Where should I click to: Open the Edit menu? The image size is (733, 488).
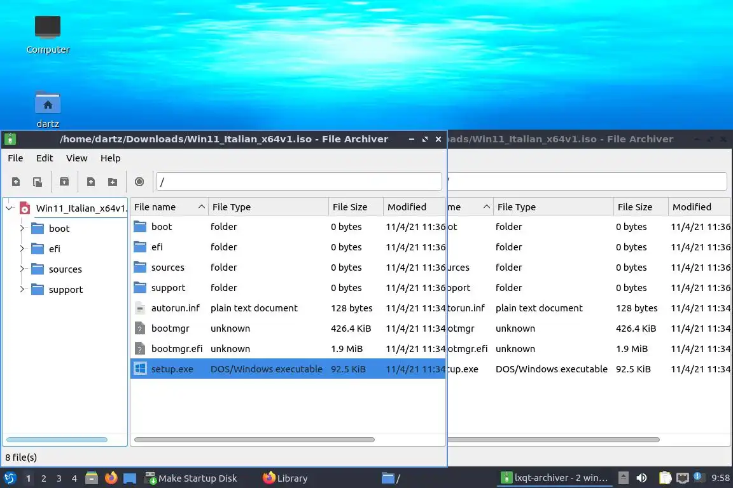45,158
